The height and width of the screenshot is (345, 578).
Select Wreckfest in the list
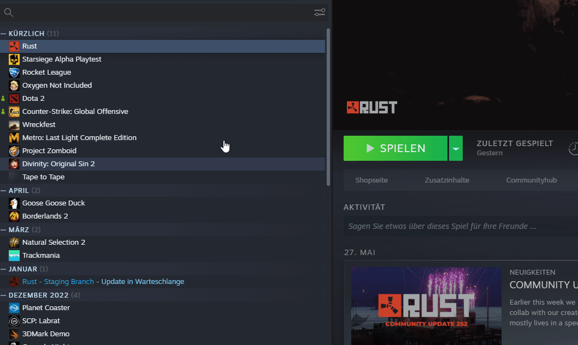(163, 125)
